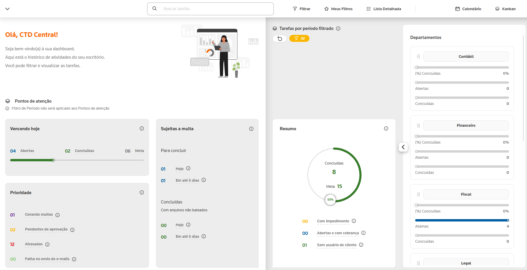
Task: Open Atrasadas priority link
Action: pyautogui.click(x=34, y=244)
